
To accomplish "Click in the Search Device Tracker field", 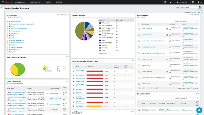I will coord(187,7).
